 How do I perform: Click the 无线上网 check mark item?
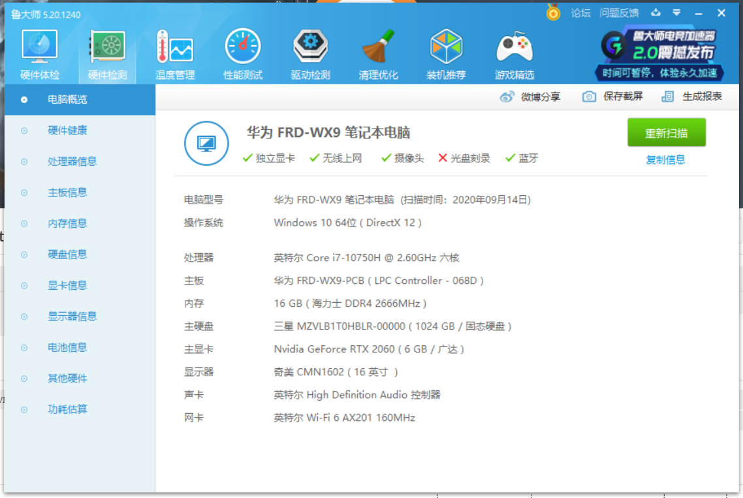tap(336, 158)
